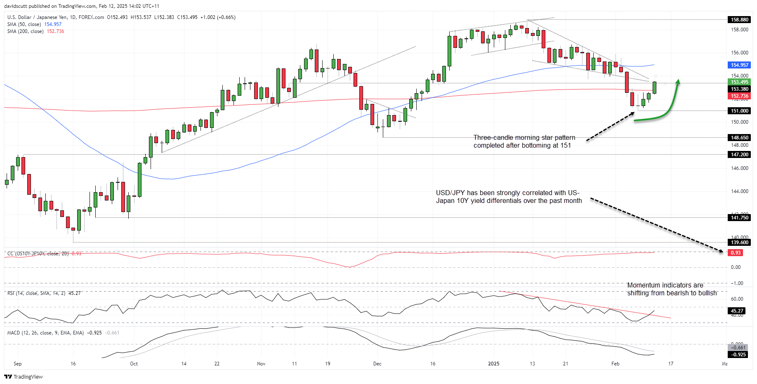Screen dimensions: 757x384
Task: Click the -1.00 correlation axis tick
Action: [x=737, y=283]
